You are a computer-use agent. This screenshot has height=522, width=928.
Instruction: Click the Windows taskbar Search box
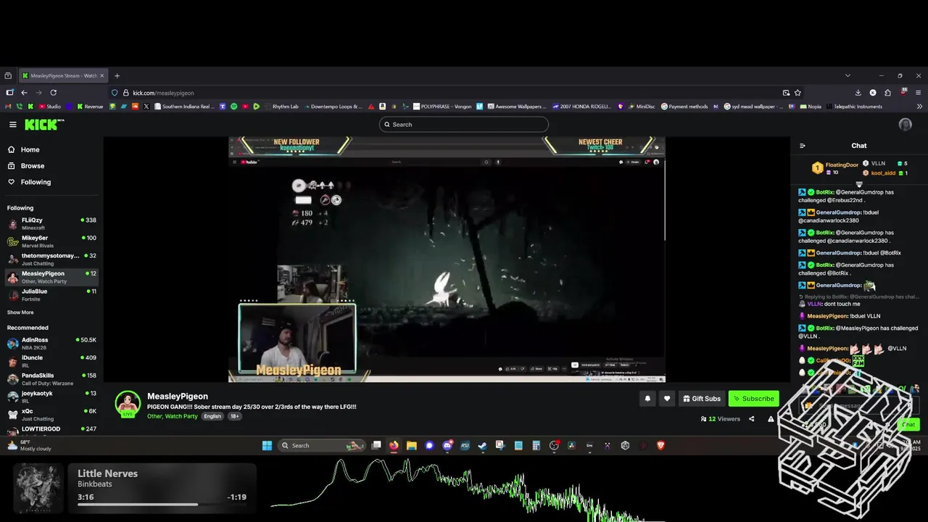point(322,445)
